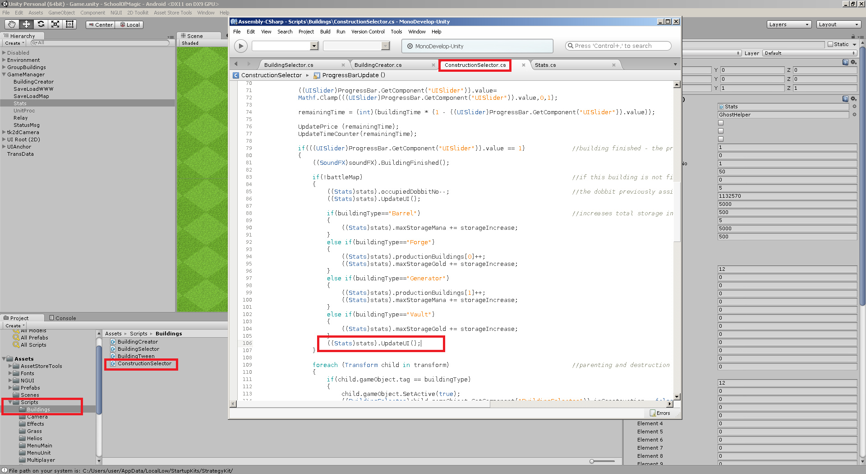Viewport: 866px width, 474px height.
Task: Toggle the second checkbox below GhostHelper
Action: coord(721,131)
